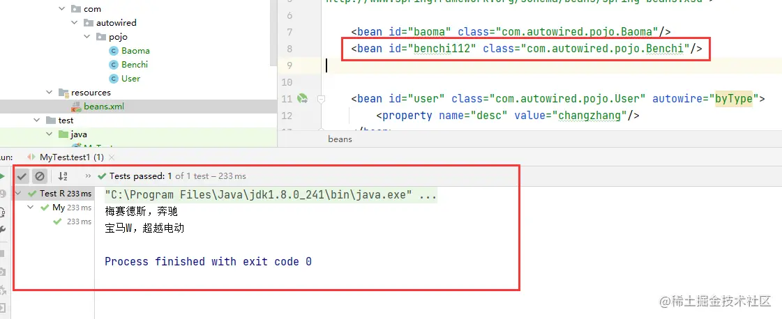Click the java.exe command line in console
The width and height of the screenshot is (782, 319).
pos(271,194)
